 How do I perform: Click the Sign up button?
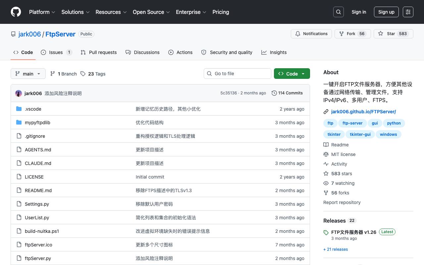386,12
